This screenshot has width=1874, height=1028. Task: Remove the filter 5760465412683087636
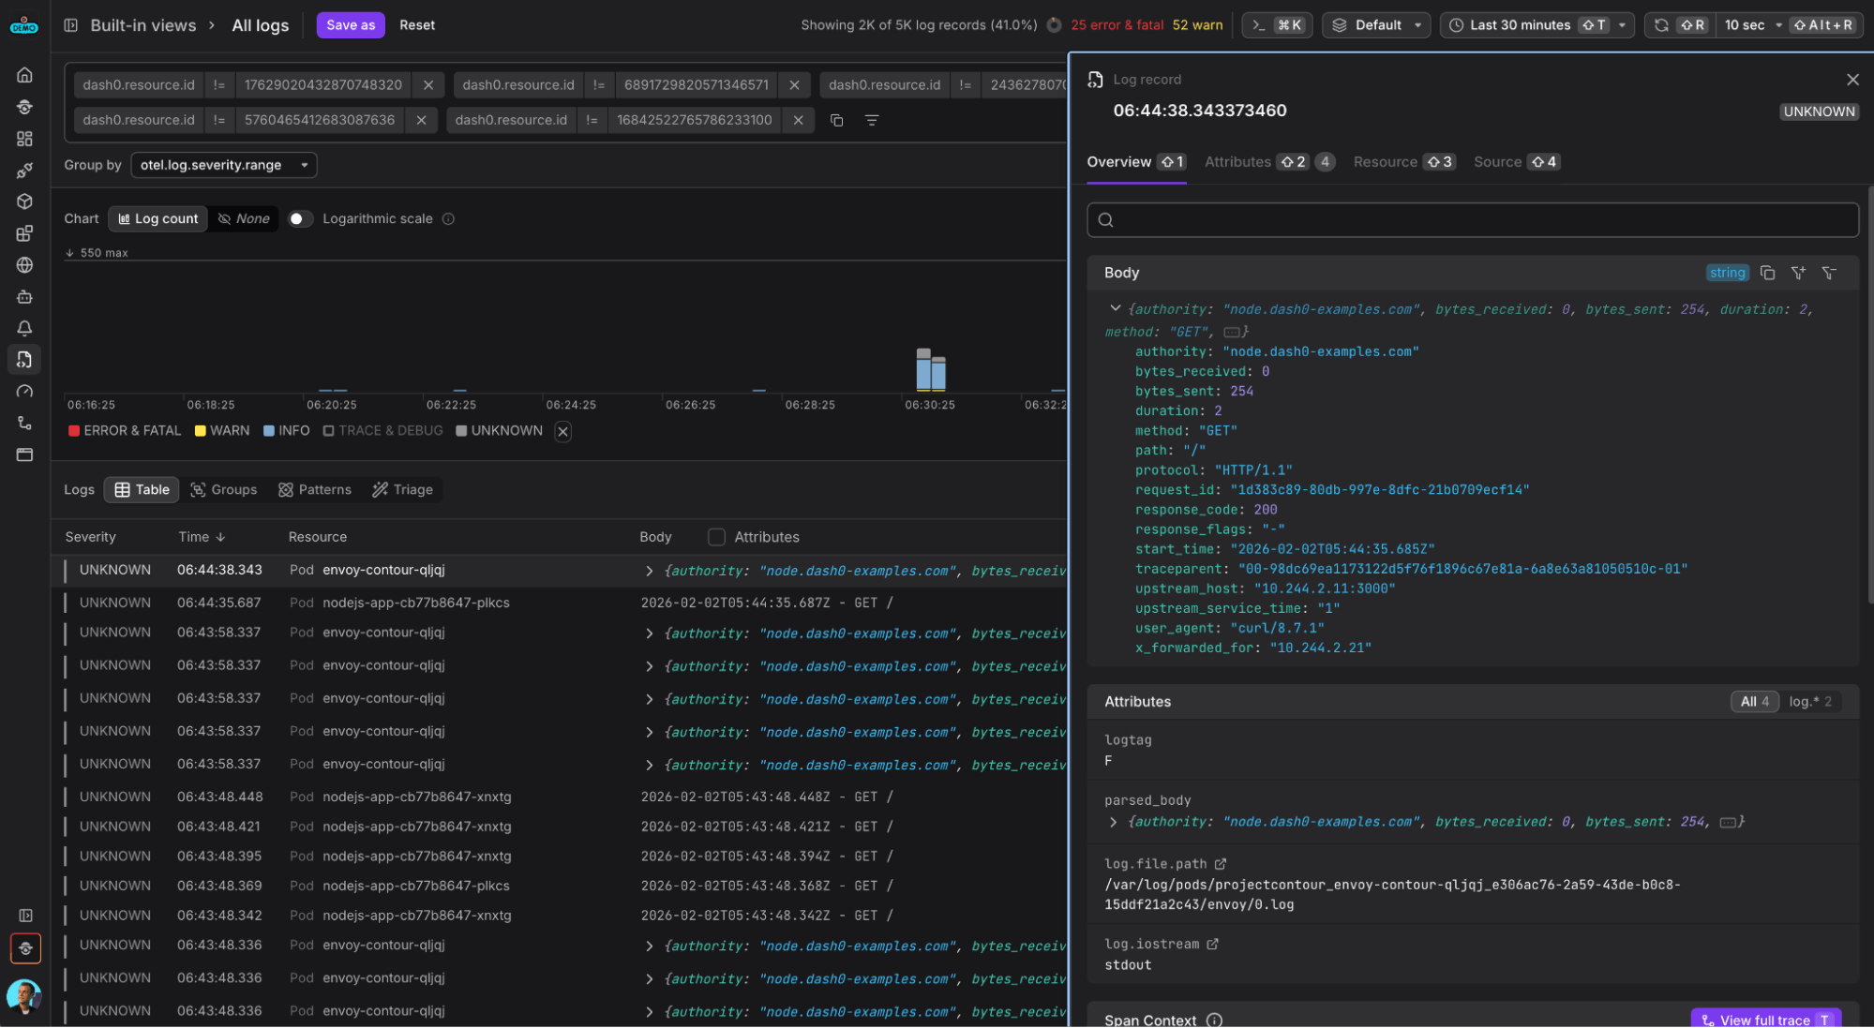tap(421, 120)
